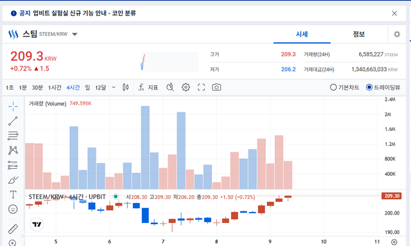Expand the STEEM/KRW market dropdown

point(74,34)
